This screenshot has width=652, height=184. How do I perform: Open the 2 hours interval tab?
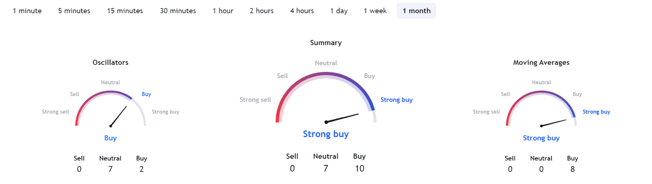(x=262, y=11)
